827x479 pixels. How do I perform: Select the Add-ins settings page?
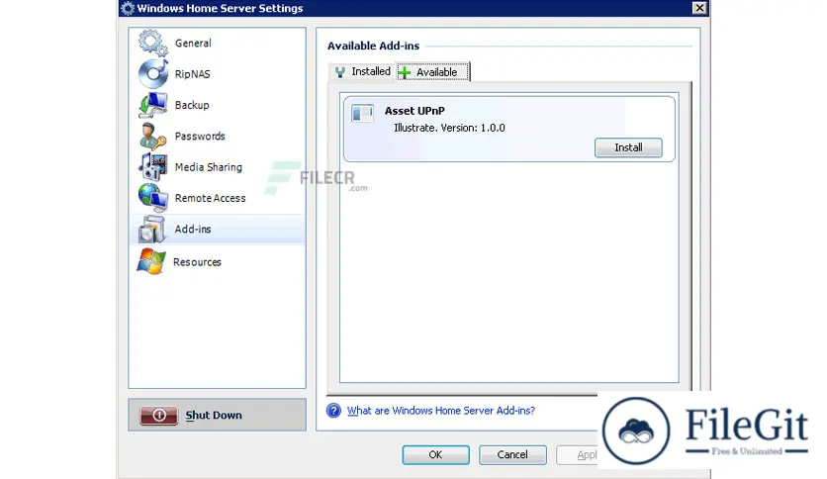coord(217,230)
